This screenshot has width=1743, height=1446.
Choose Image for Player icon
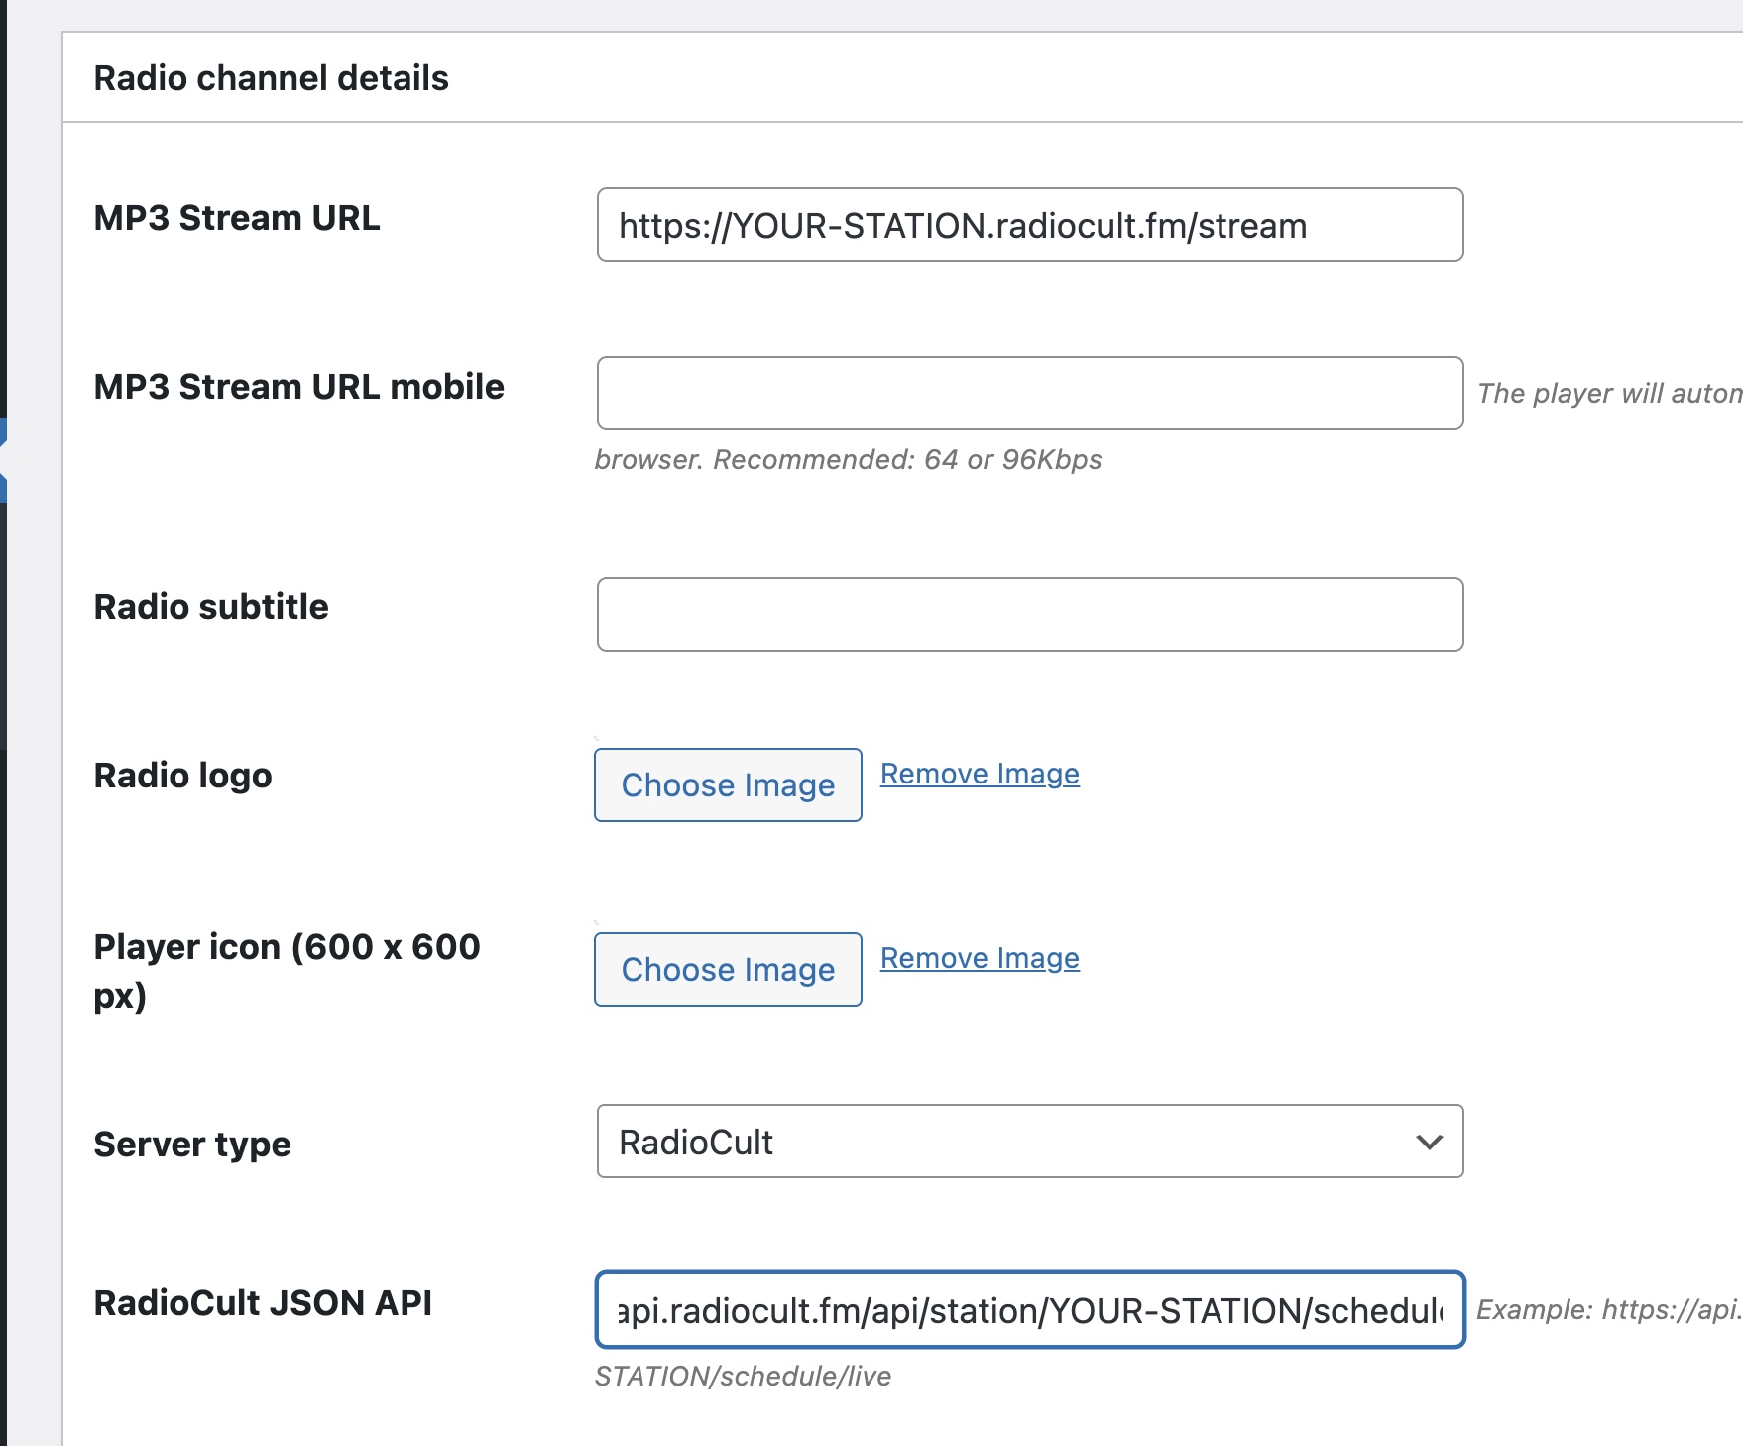(728, 970)
